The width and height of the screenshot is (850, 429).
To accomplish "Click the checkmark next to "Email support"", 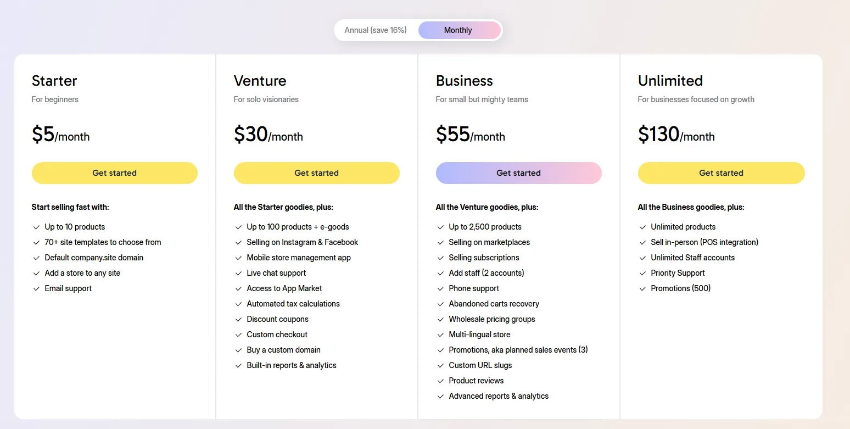I will 36,288.
